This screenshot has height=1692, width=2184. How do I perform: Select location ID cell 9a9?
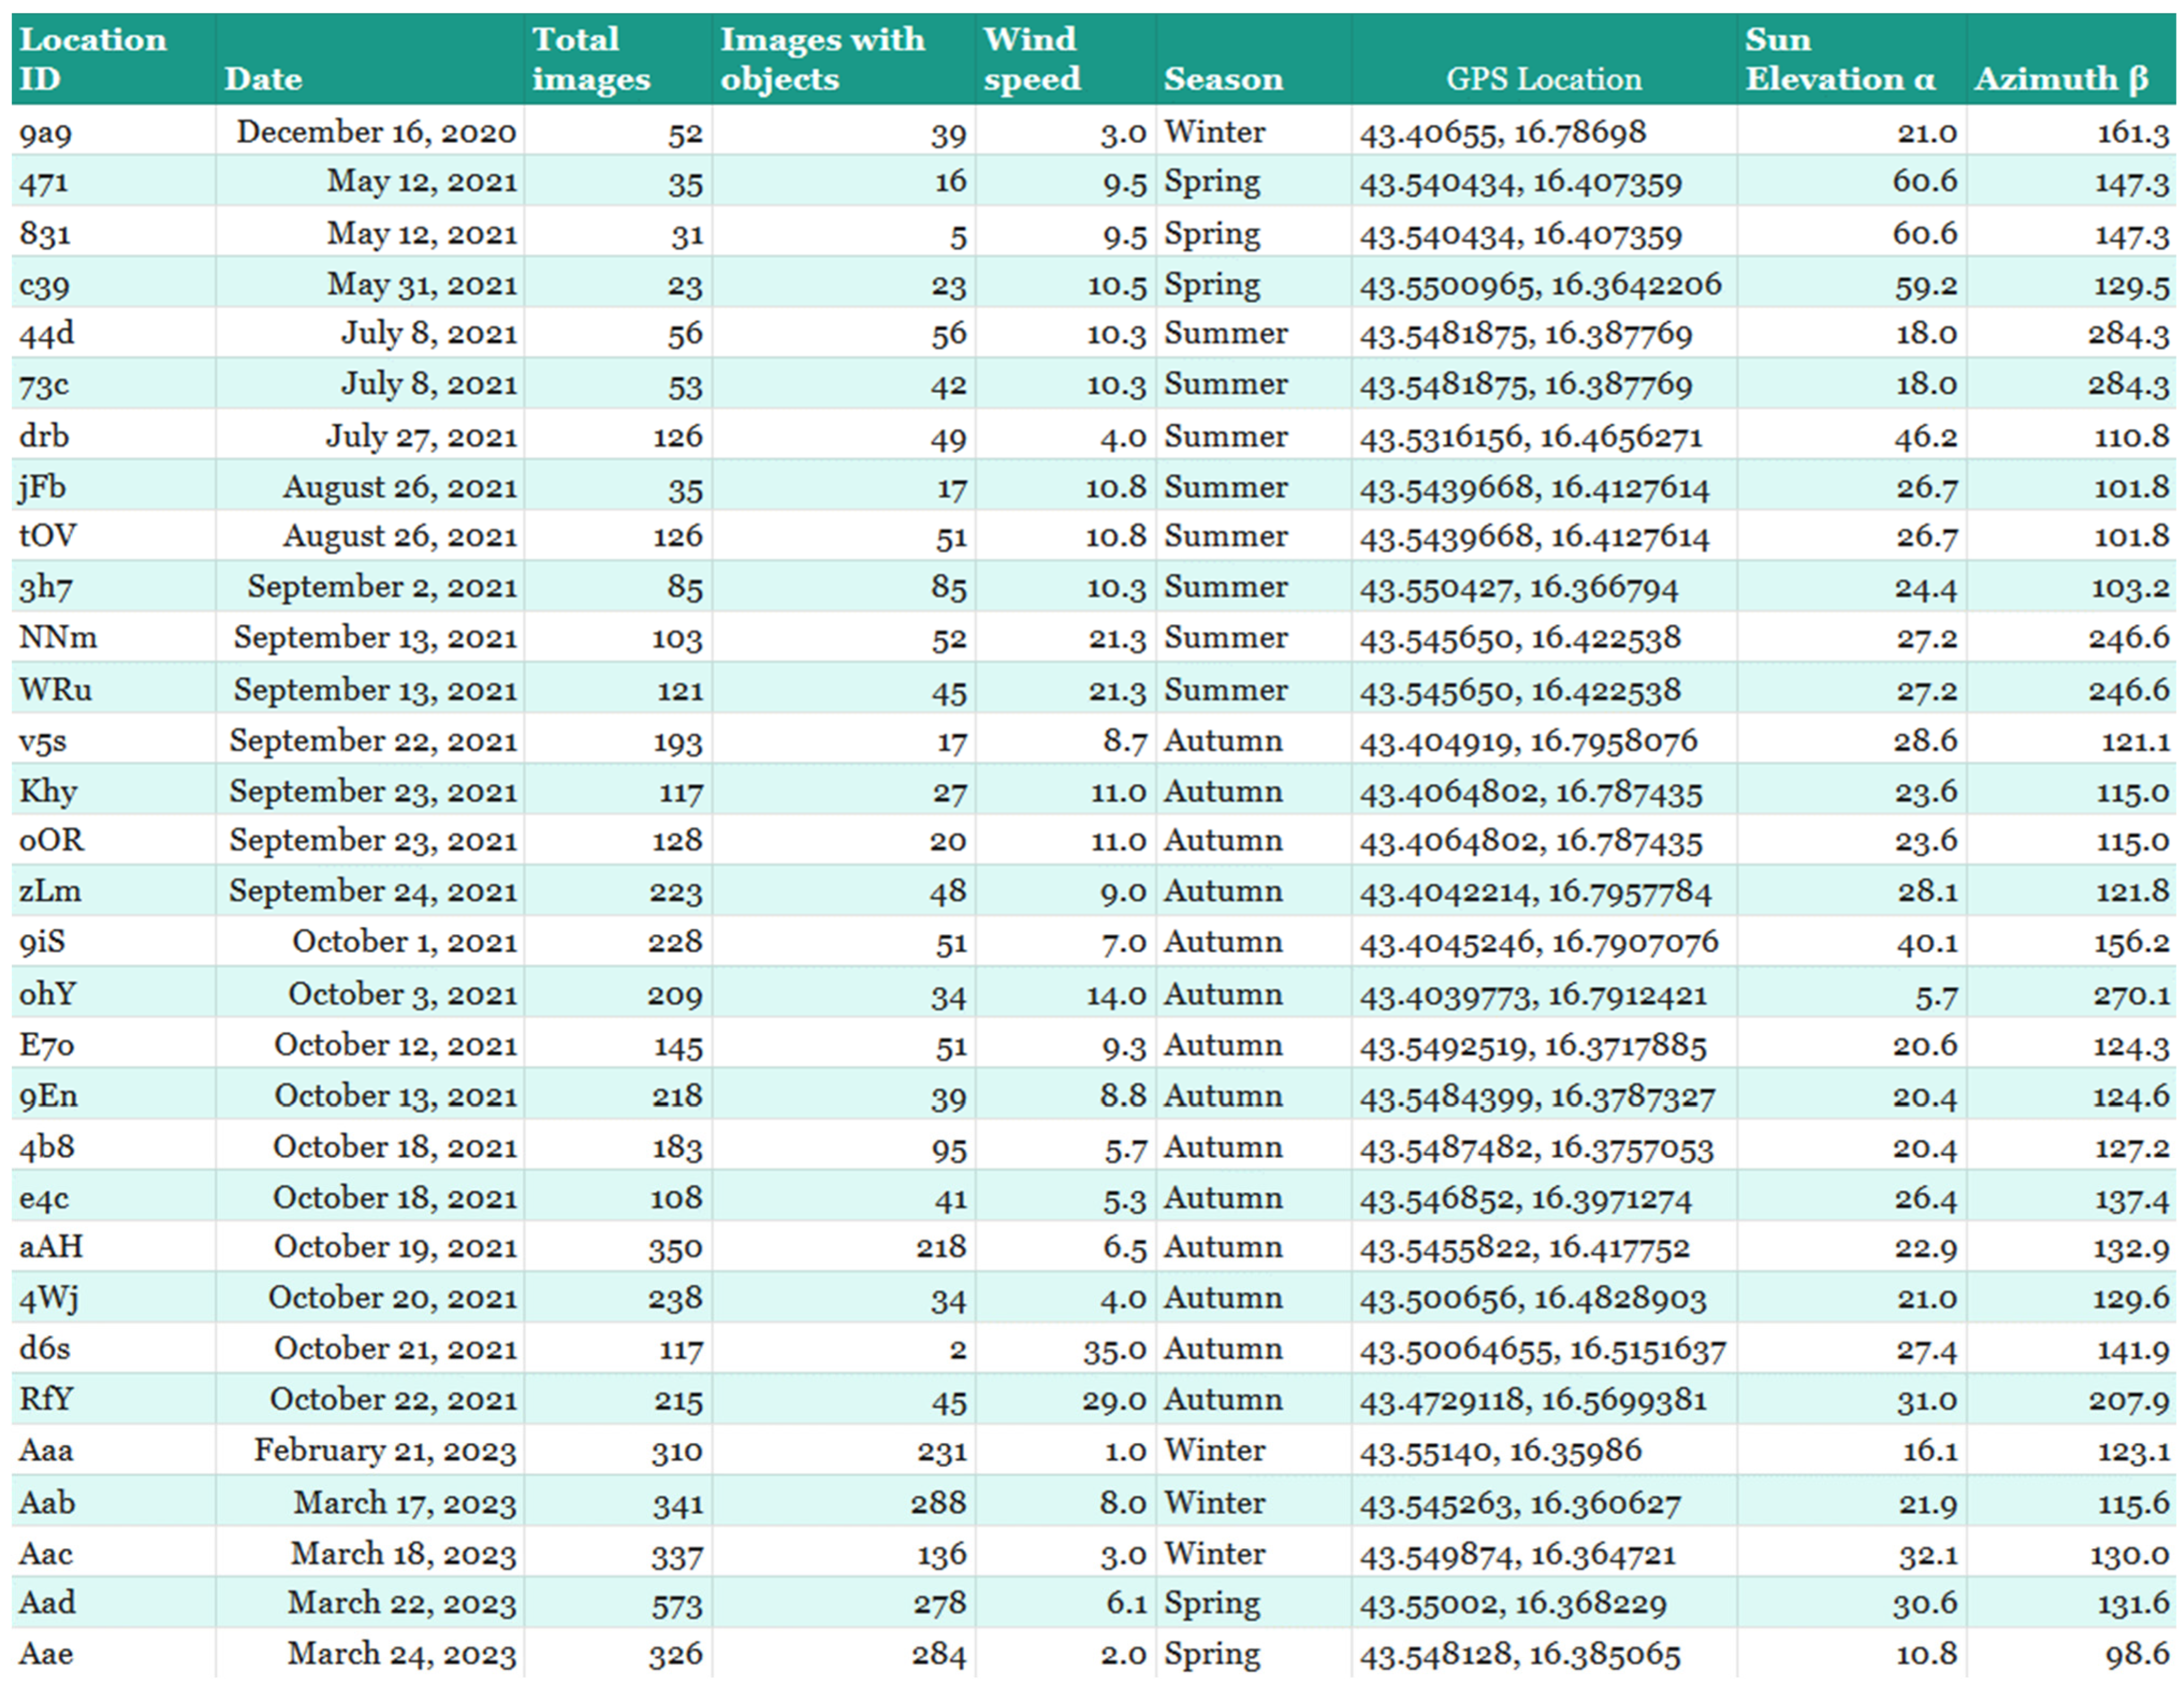click(45, 132)
